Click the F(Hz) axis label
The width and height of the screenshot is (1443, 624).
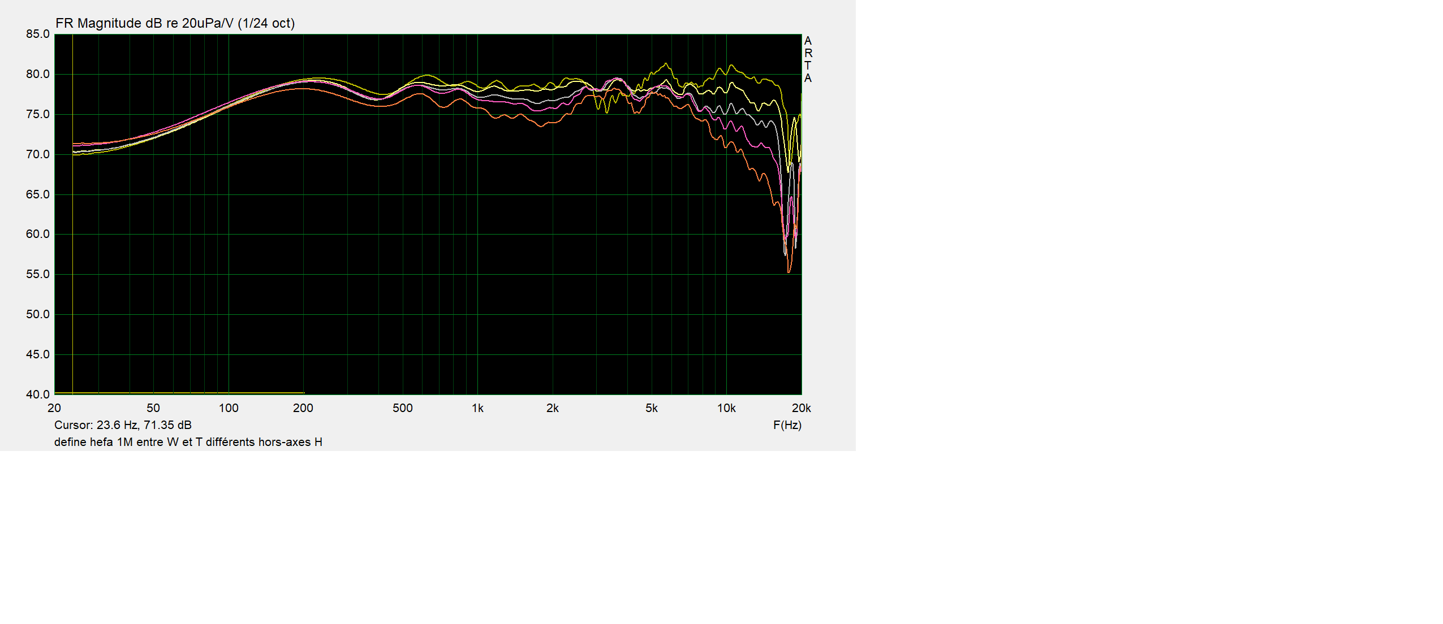click(x=787, y=425)
